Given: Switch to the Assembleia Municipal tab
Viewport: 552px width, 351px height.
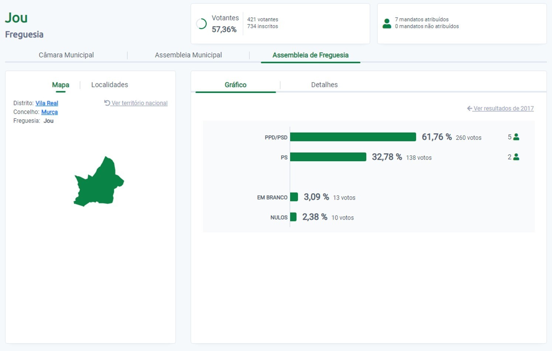Looking at the screenshot, I should click(x=188, y=55).
